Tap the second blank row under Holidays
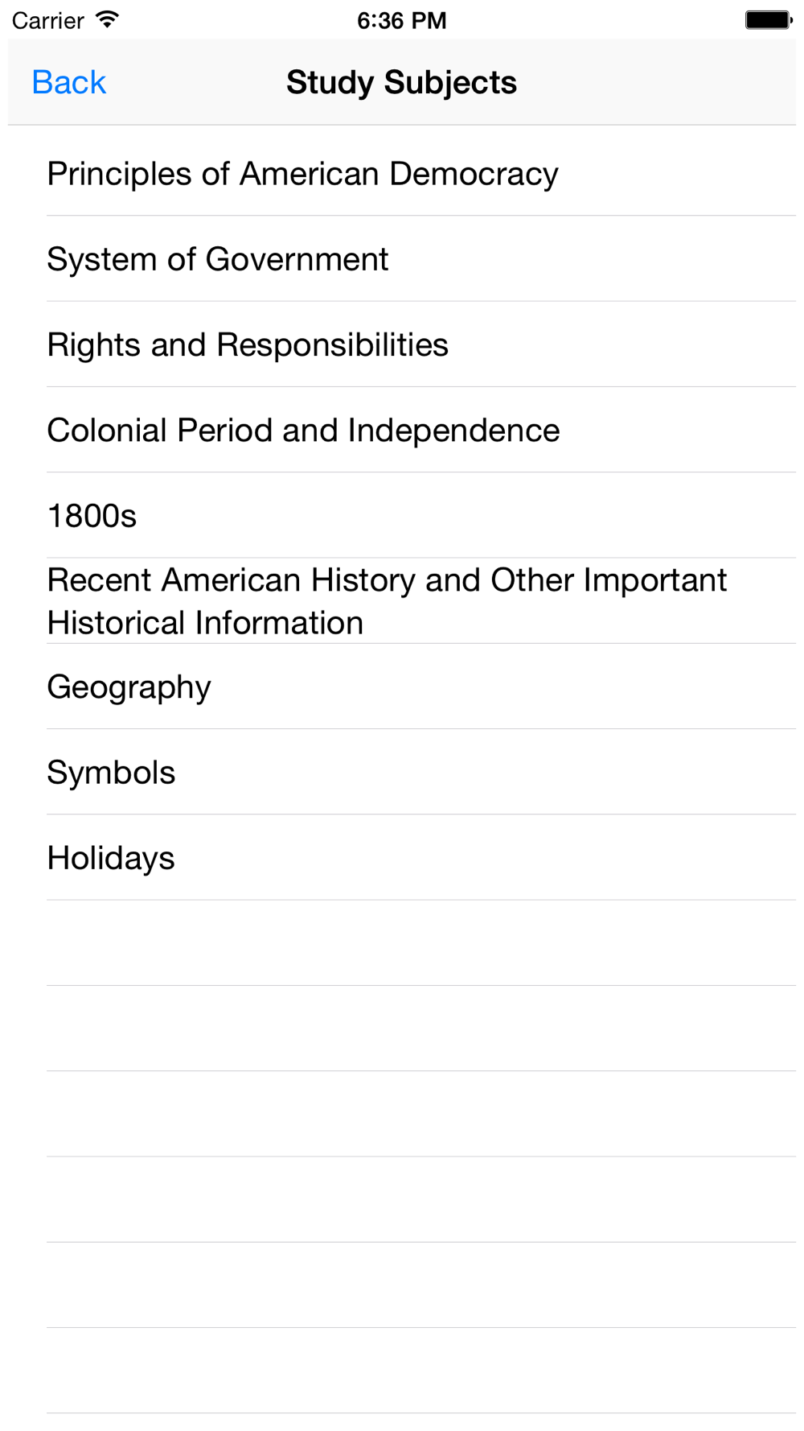Viewport: 804px width, 1431px height. pos(402,1029)
